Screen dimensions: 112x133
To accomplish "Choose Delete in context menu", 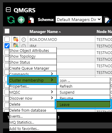I will click(33, 104).
